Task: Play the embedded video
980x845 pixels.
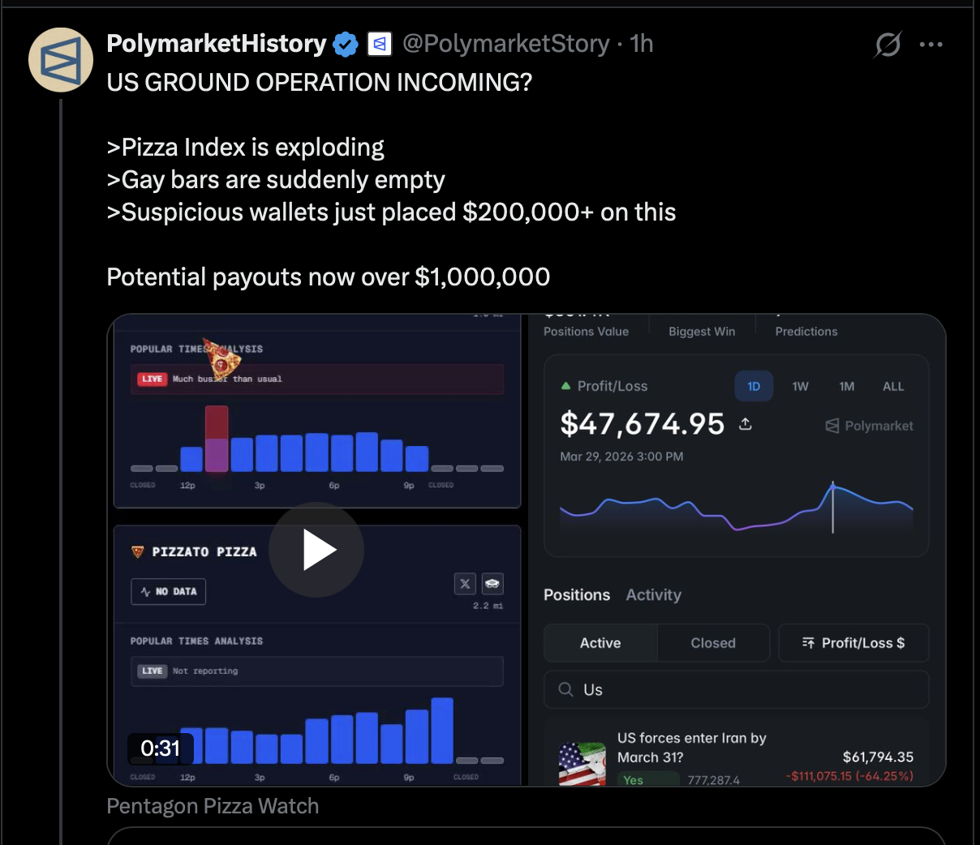Action: pos(316,550)
